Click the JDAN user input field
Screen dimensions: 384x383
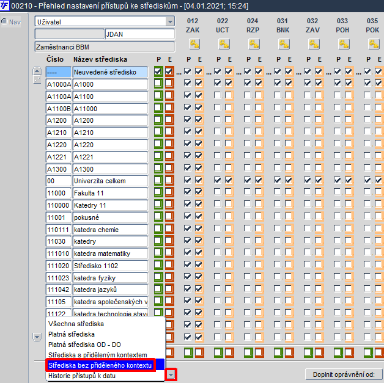[140, 34]
